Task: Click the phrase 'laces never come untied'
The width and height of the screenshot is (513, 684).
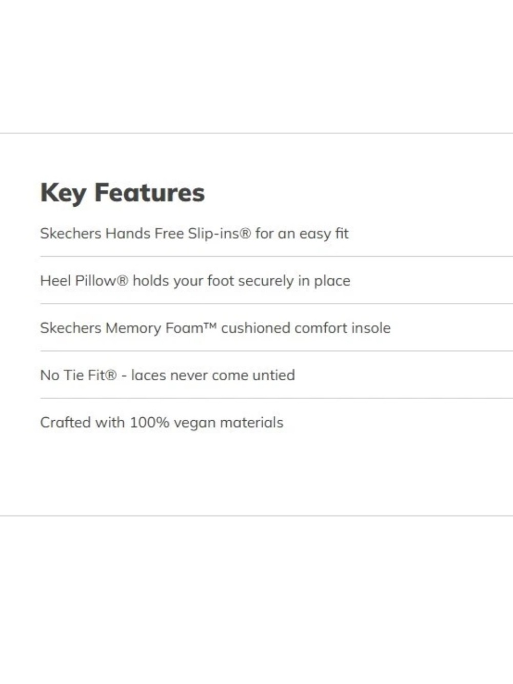Action: [x=213, y=375]
